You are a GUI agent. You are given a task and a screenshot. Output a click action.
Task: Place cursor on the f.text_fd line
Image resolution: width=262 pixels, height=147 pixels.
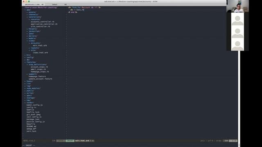point(77,10)
